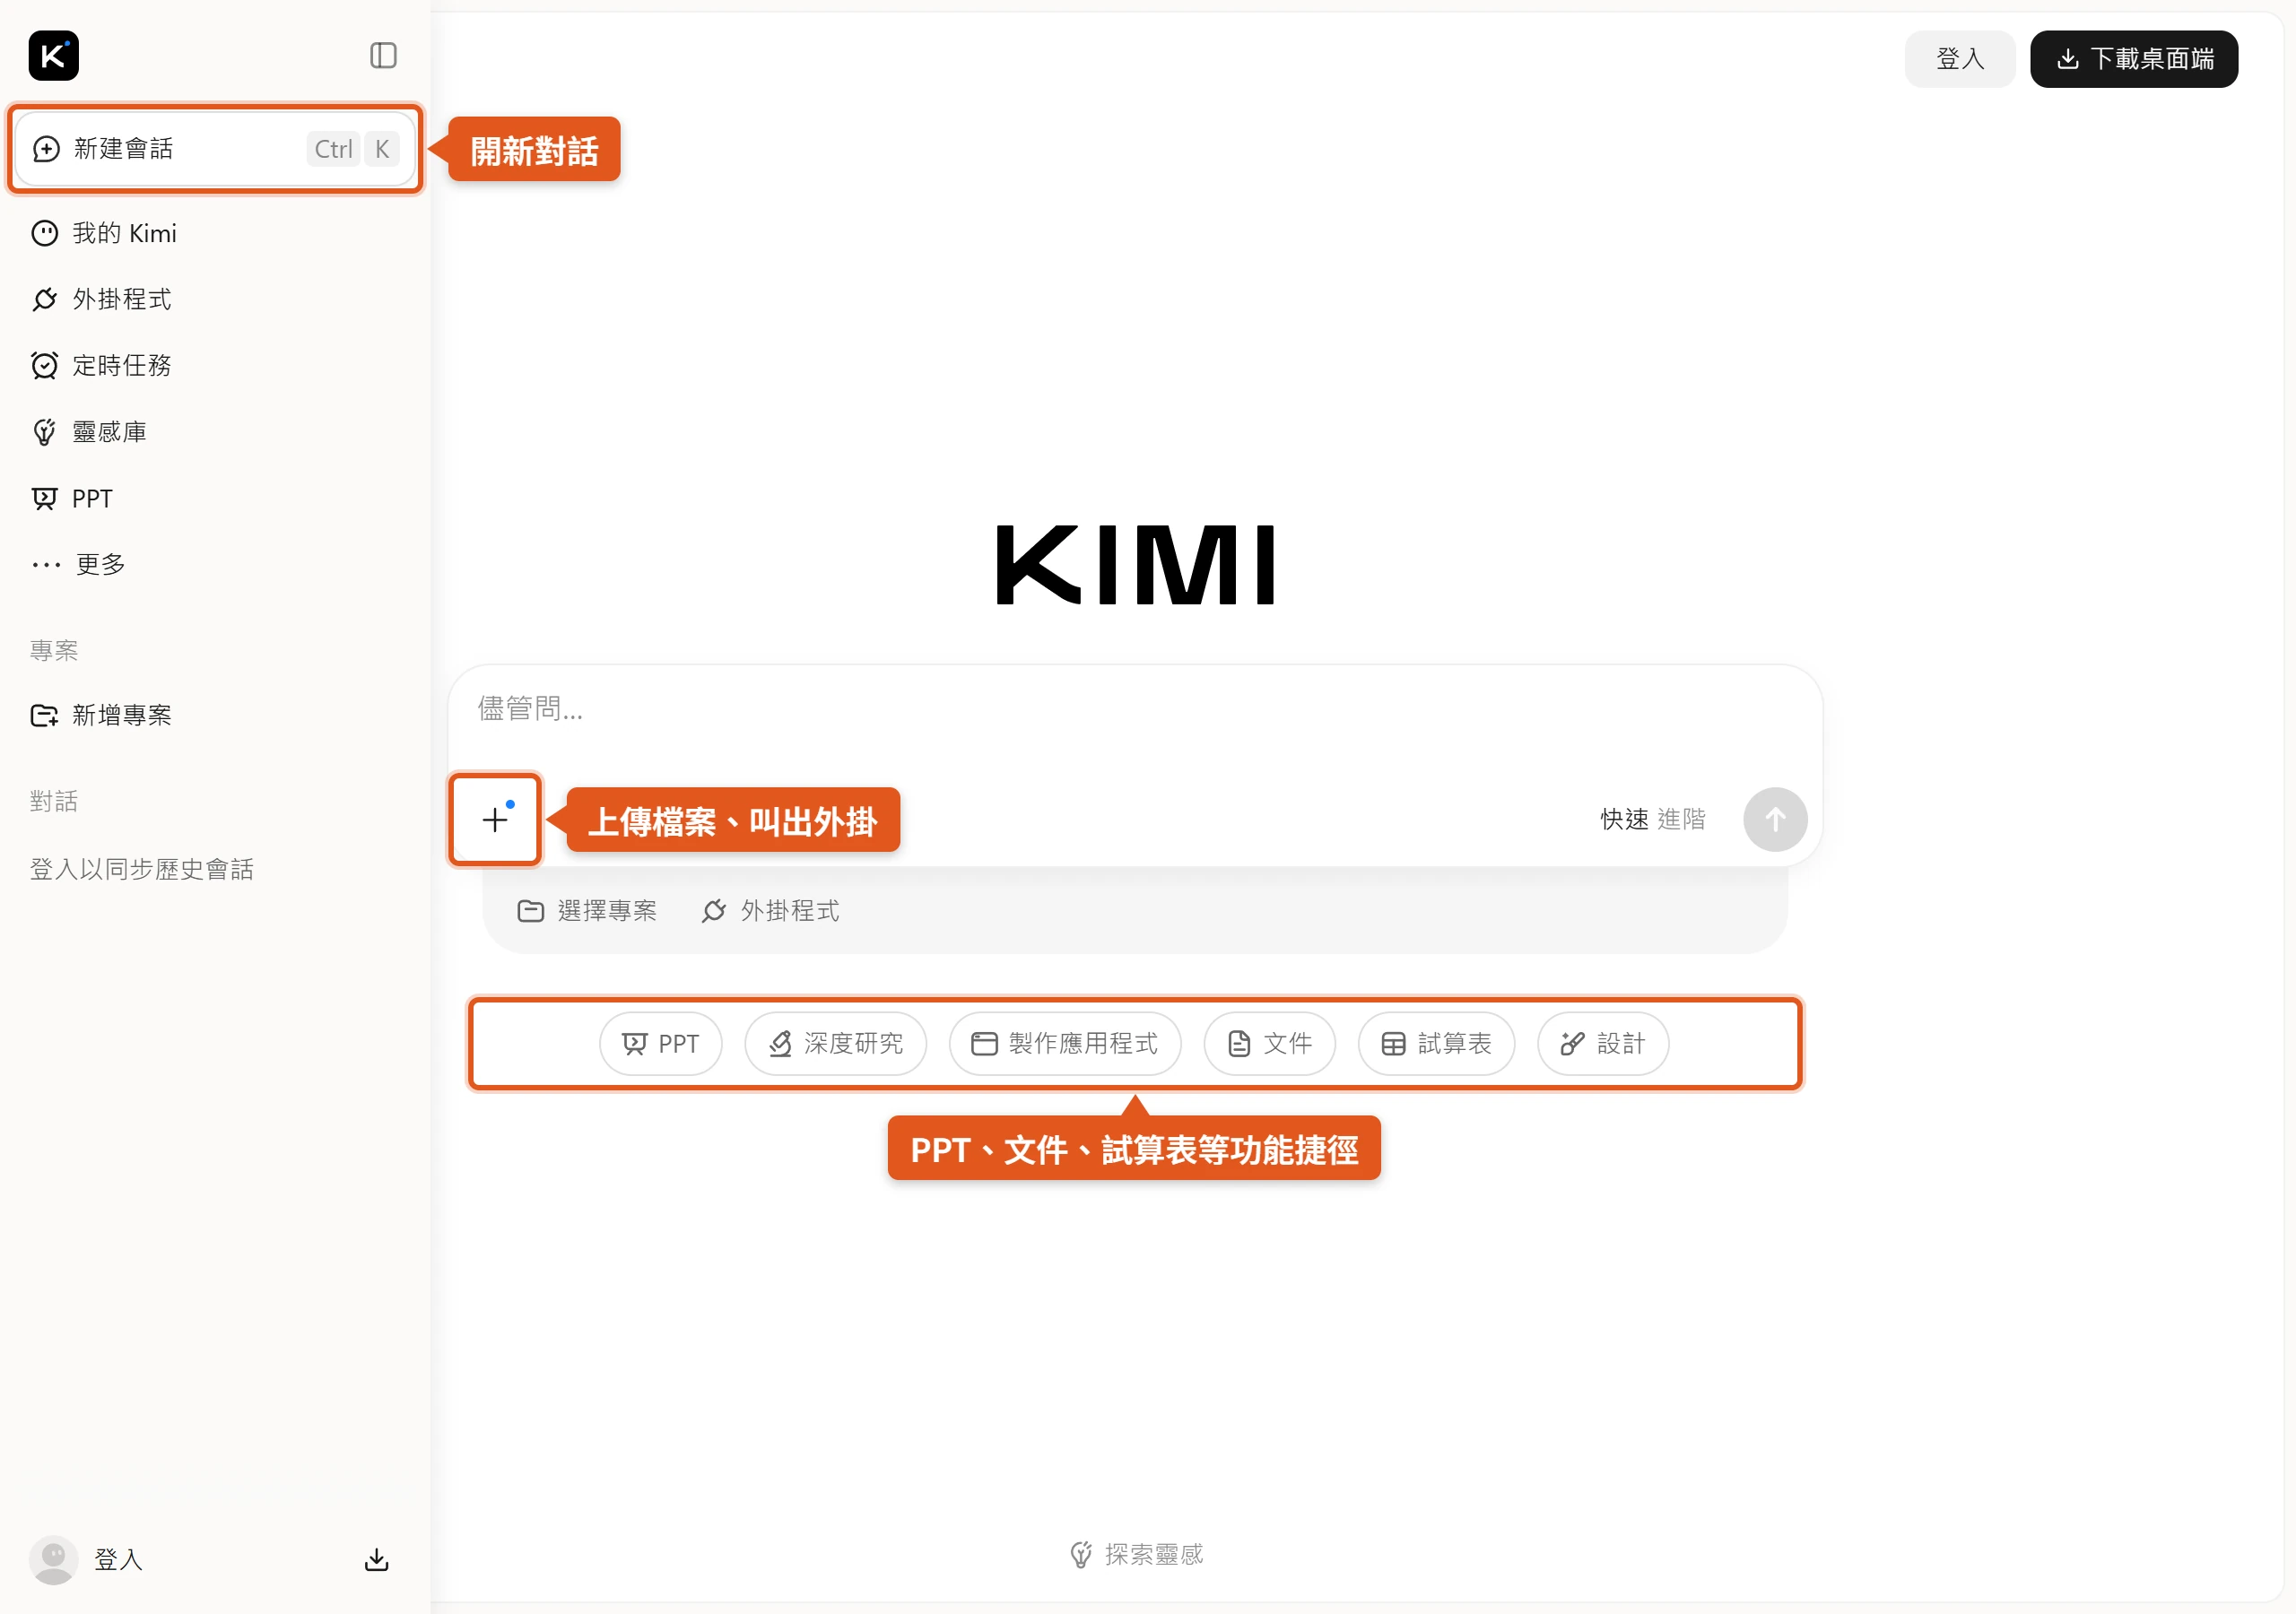Image resolution: width=2296 pixels, height=1614 pixels.
Task: Click the Kimi logo icon
Action: tap(54, 56)
